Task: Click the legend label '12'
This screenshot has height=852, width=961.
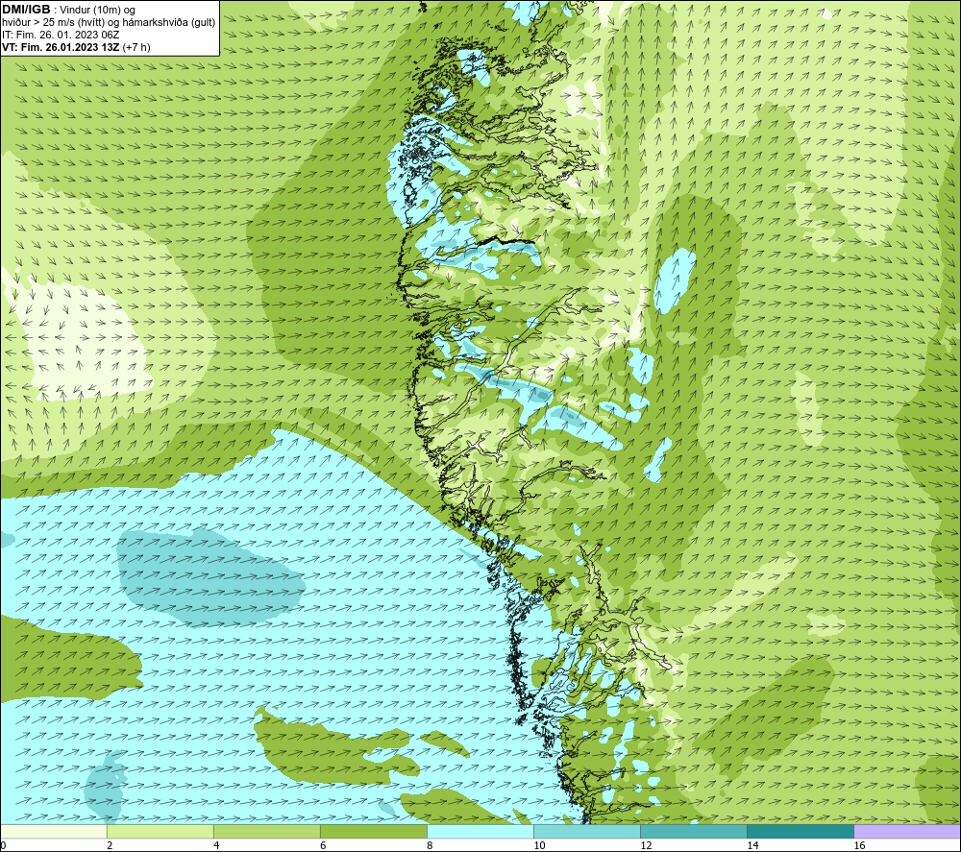Action: coord(646,845)
